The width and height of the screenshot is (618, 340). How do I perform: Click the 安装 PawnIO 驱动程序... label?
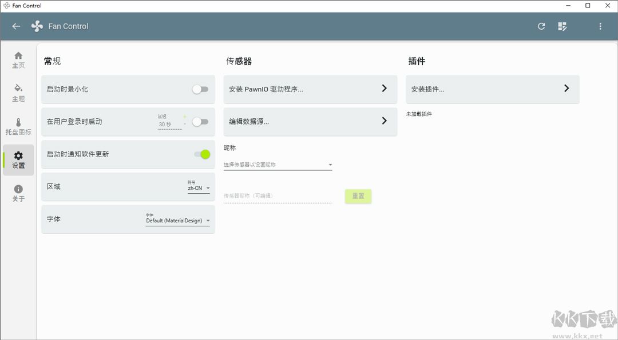pyautogui.click(x=266, y=89)
